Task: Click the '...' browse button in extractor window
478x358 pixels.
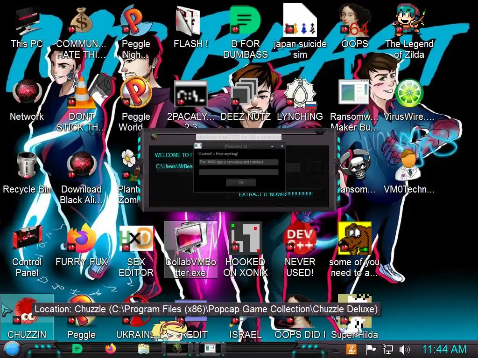Action: (x=316, y=168)
